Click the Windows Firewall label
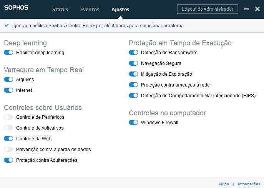Image resolution: width=264 pixels, height=188 pixels. click(x=159, y=123)
